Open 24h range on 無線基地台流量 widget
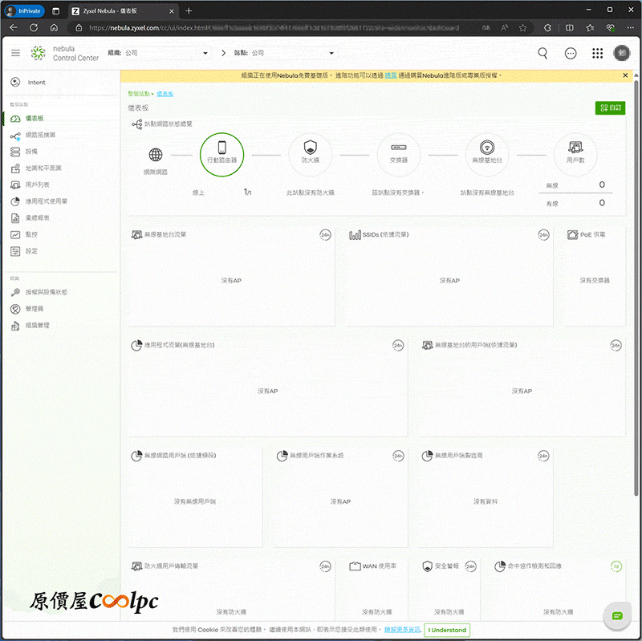 (x=325, y=235)
